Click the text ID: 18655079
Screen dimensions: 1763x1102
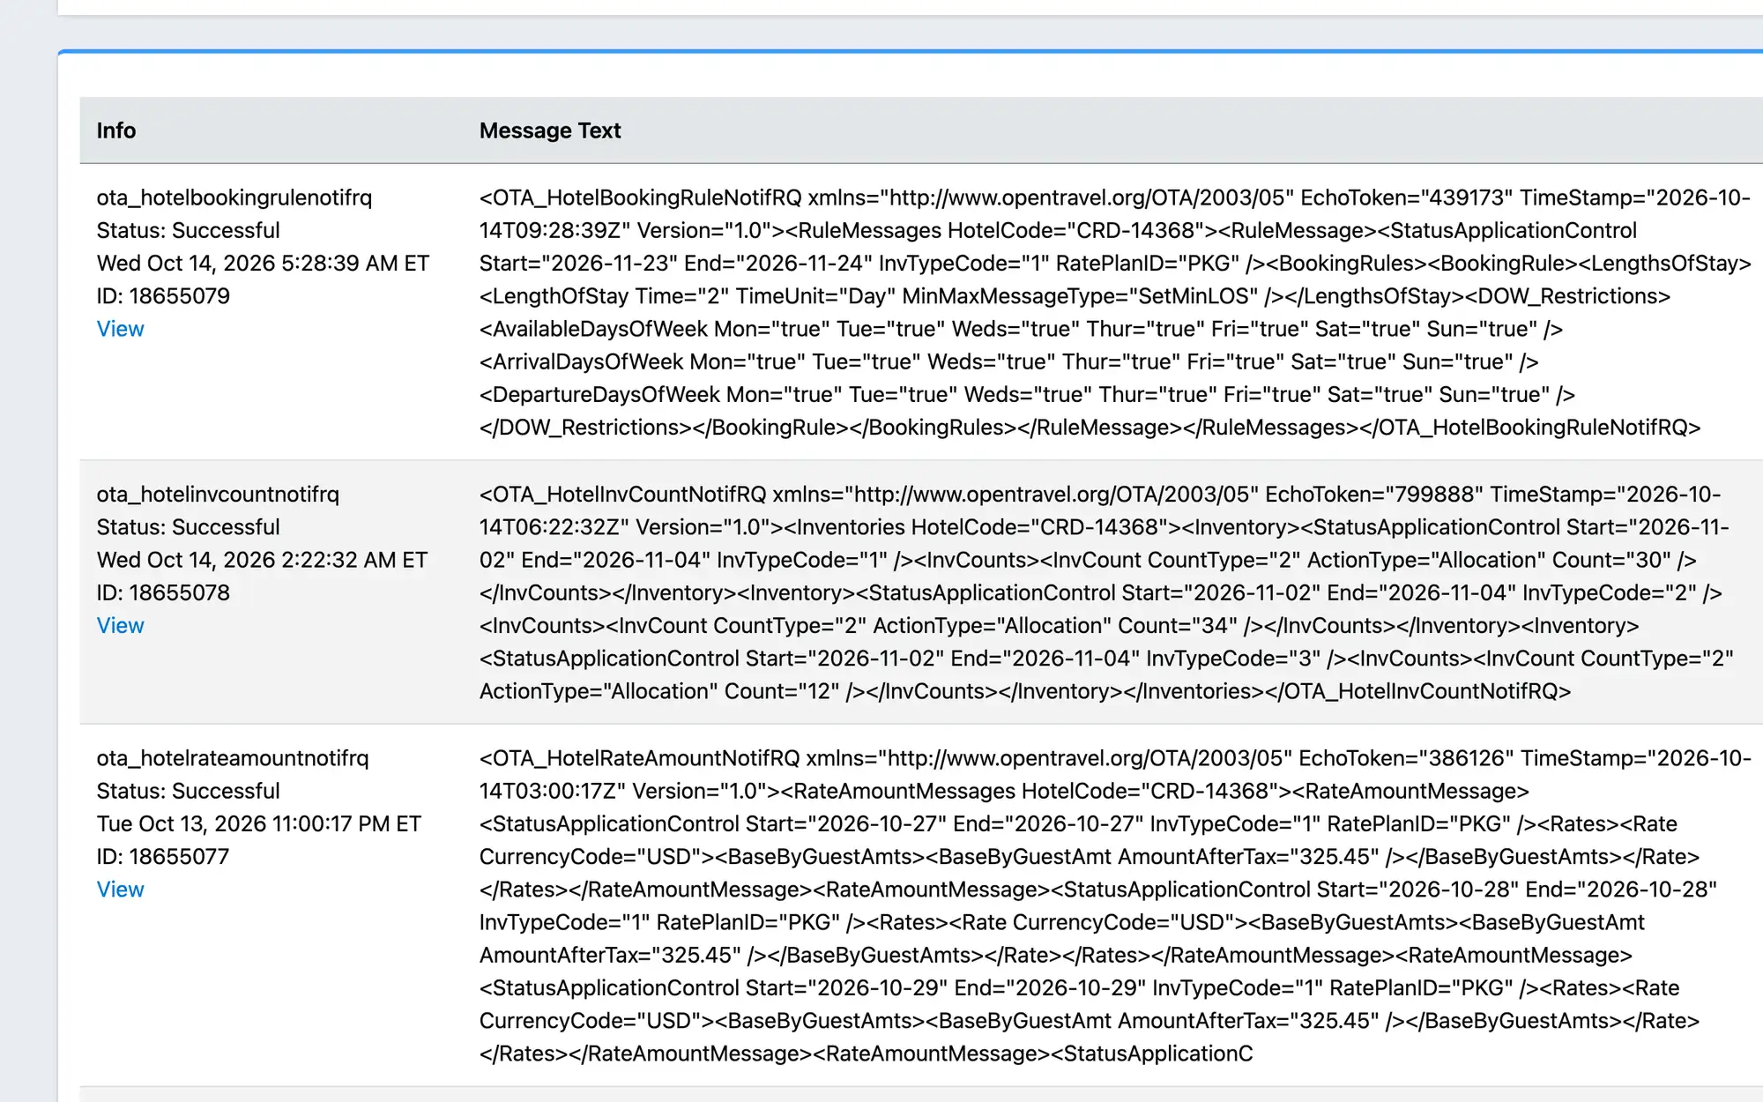(163, 296)
